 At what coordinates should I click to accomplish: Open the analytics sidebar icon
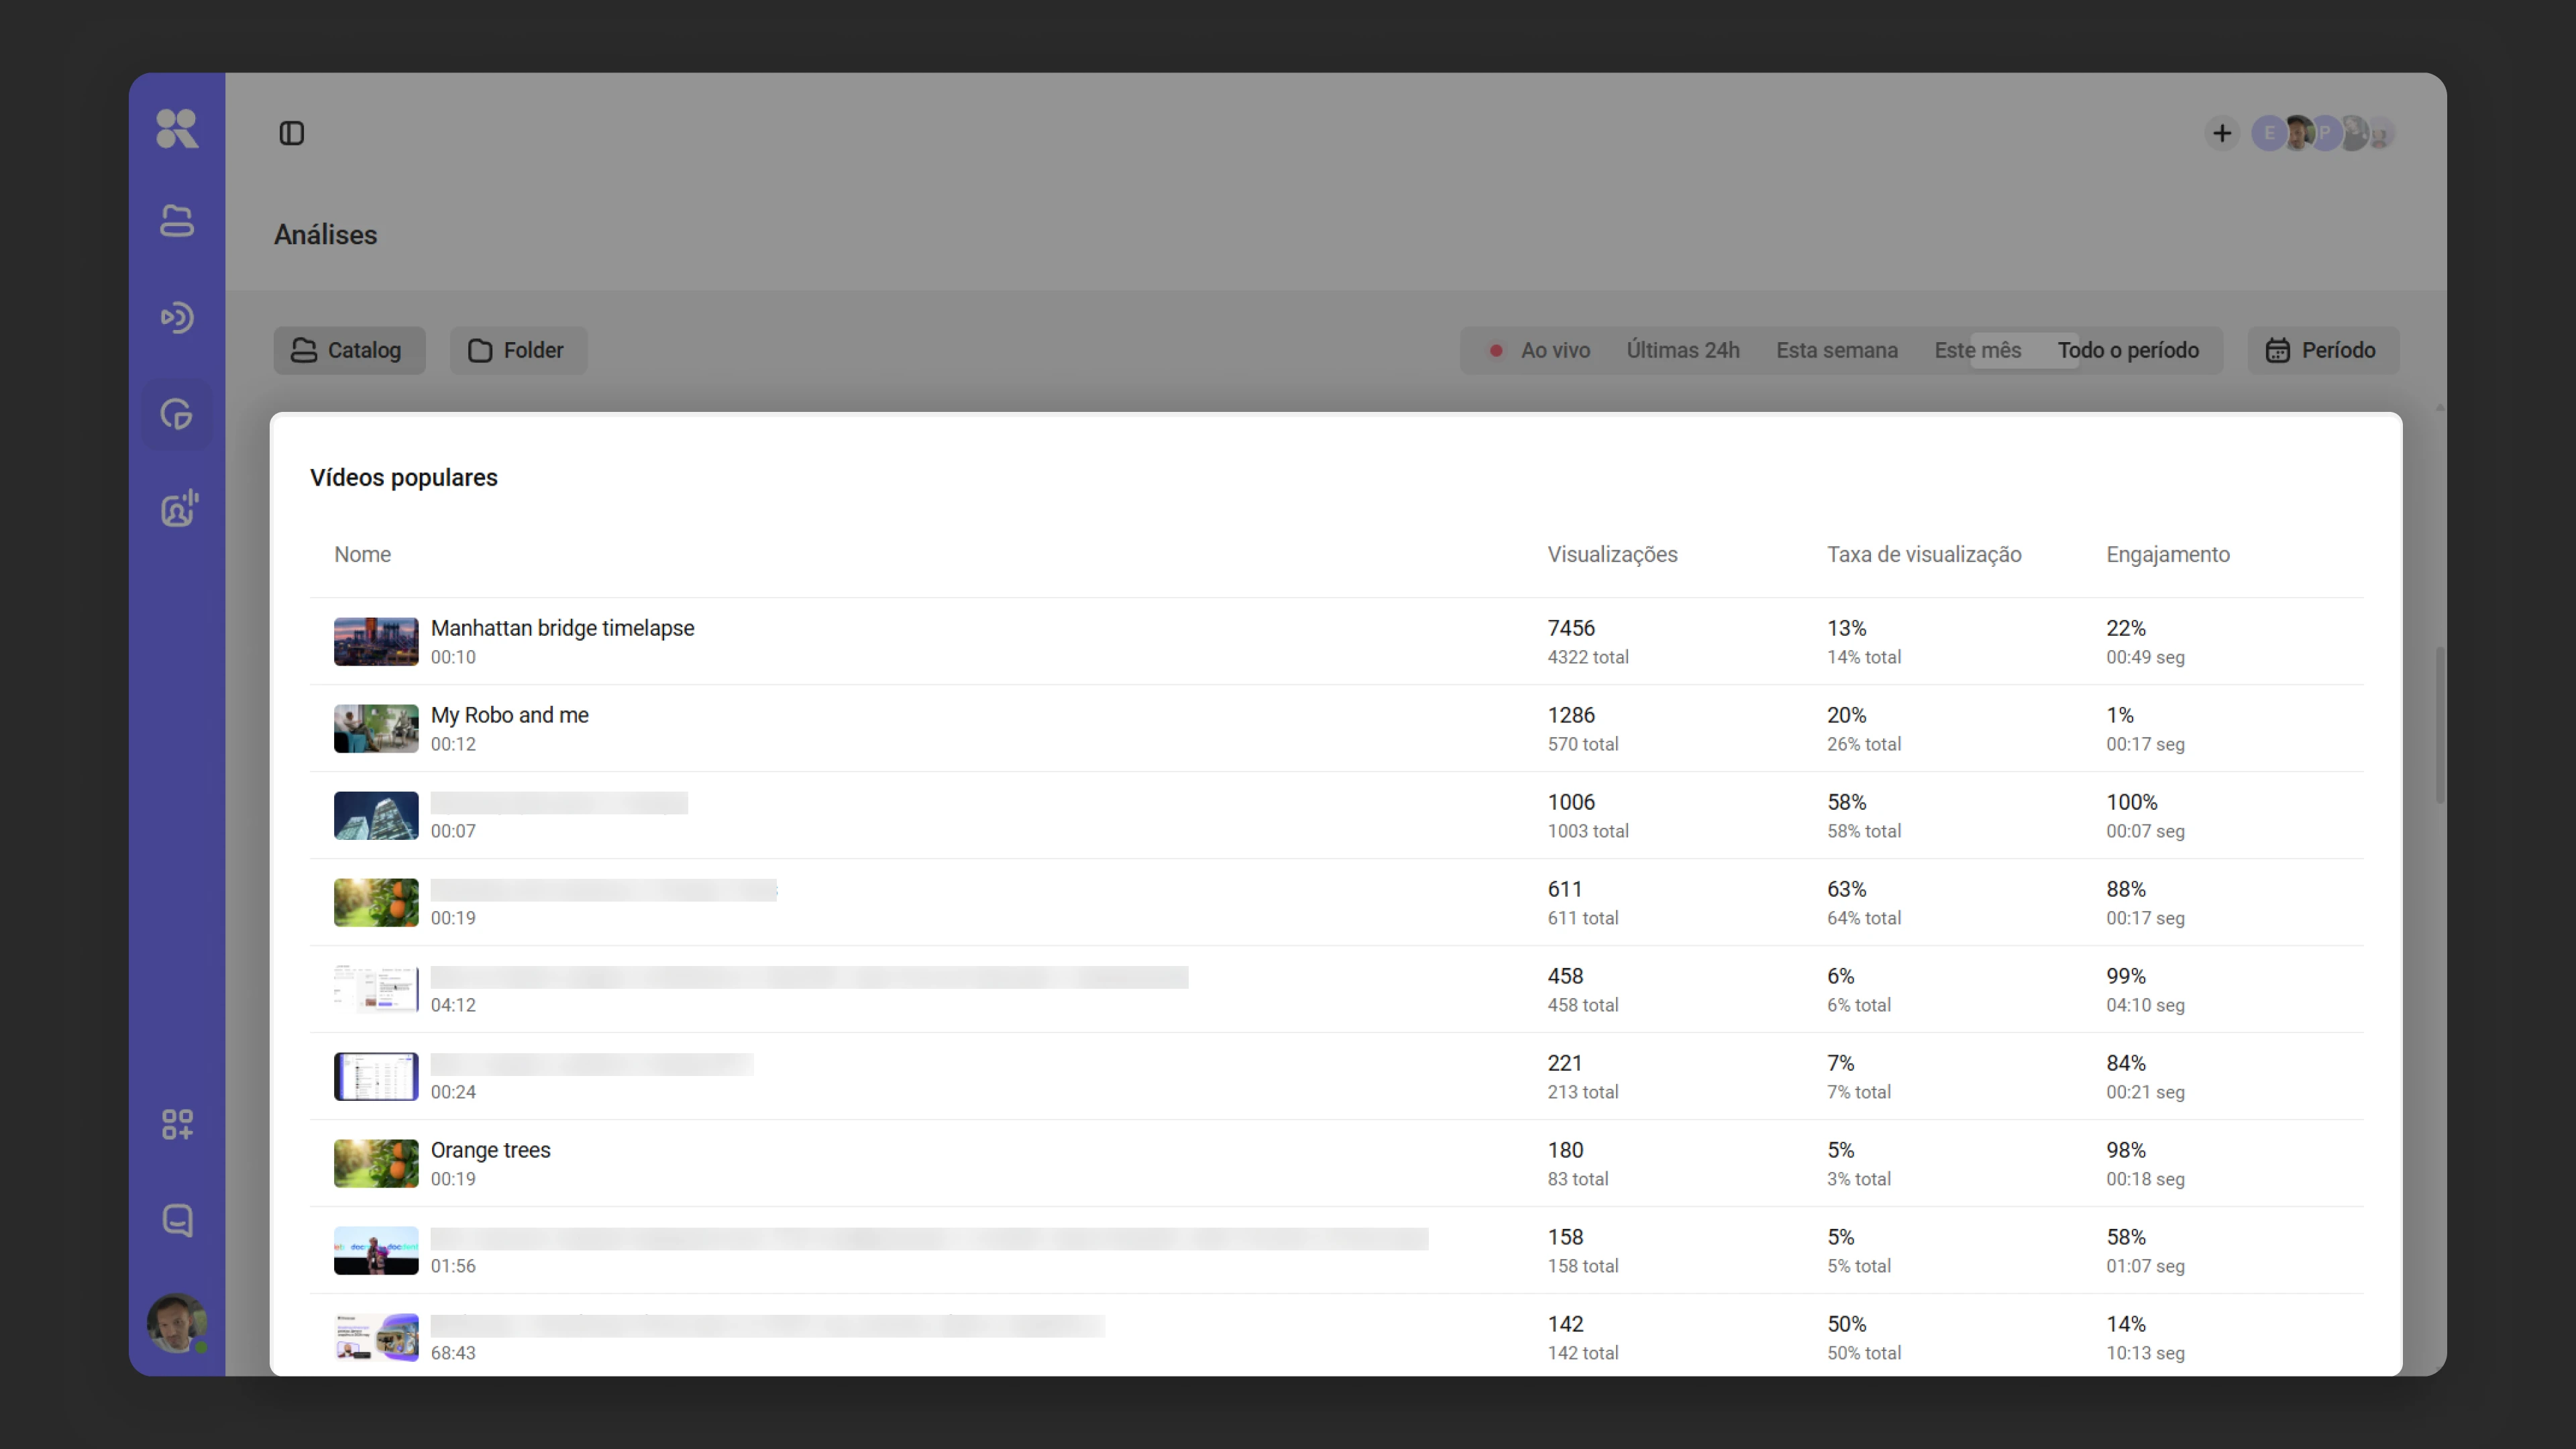(x=177, y=414)
